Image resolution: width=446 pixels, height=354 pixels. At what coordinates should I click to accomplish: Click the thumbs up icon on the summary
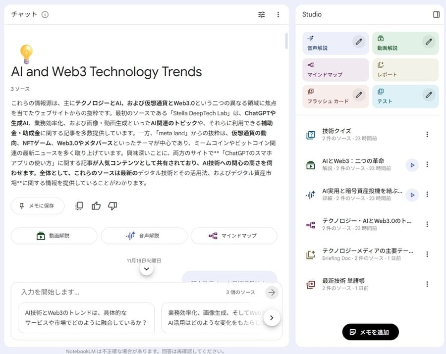(x=96, y=206)
